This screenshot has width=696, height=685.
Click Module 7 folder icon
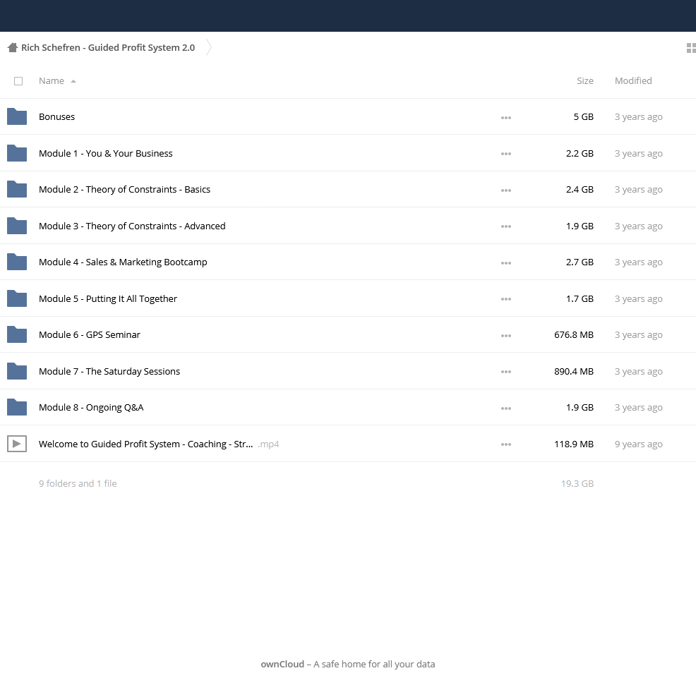[x=17, y=371]
